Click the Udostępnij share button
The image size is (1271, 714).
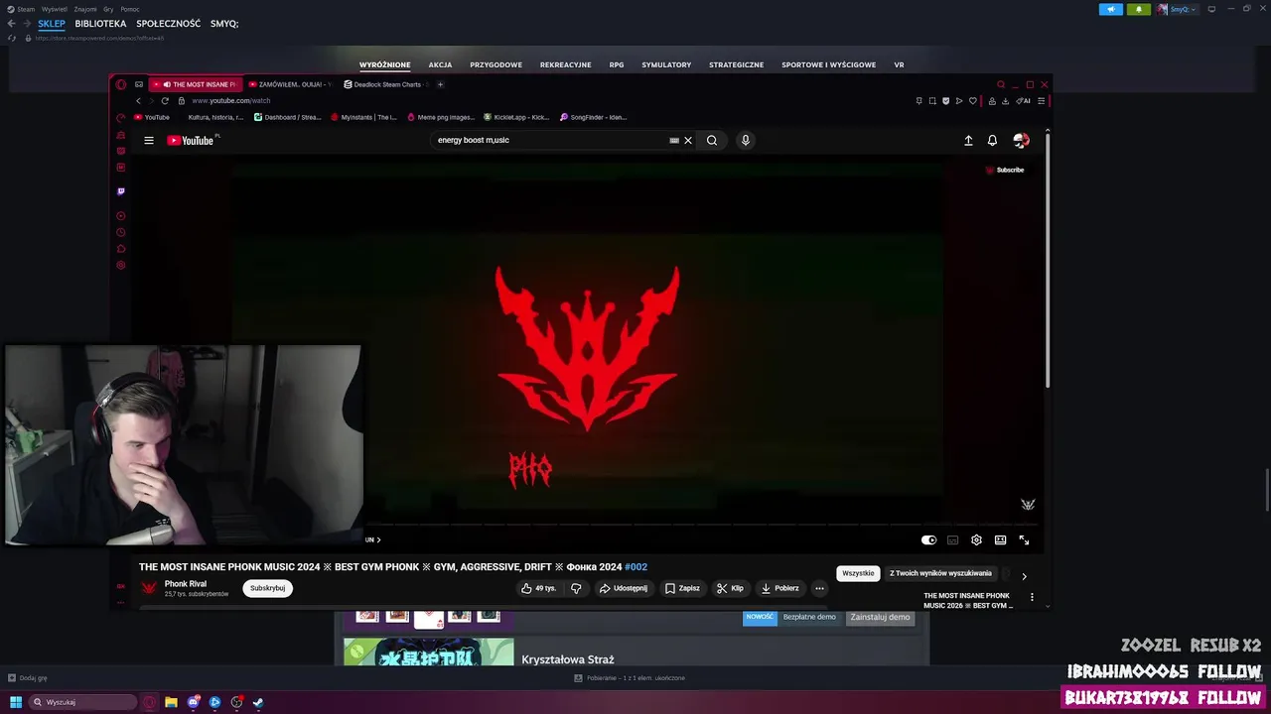(x=623, y=588)
